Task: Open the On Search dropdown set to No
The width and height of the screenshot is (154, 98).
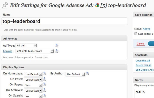Action: 33,96
